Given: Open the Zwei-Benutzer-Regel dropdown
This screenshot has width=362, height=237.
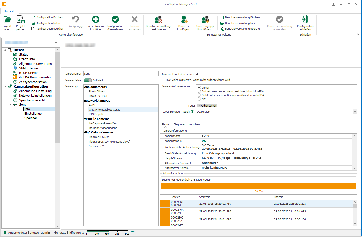Looking at the screenshot, I should [x=355, y=112].
